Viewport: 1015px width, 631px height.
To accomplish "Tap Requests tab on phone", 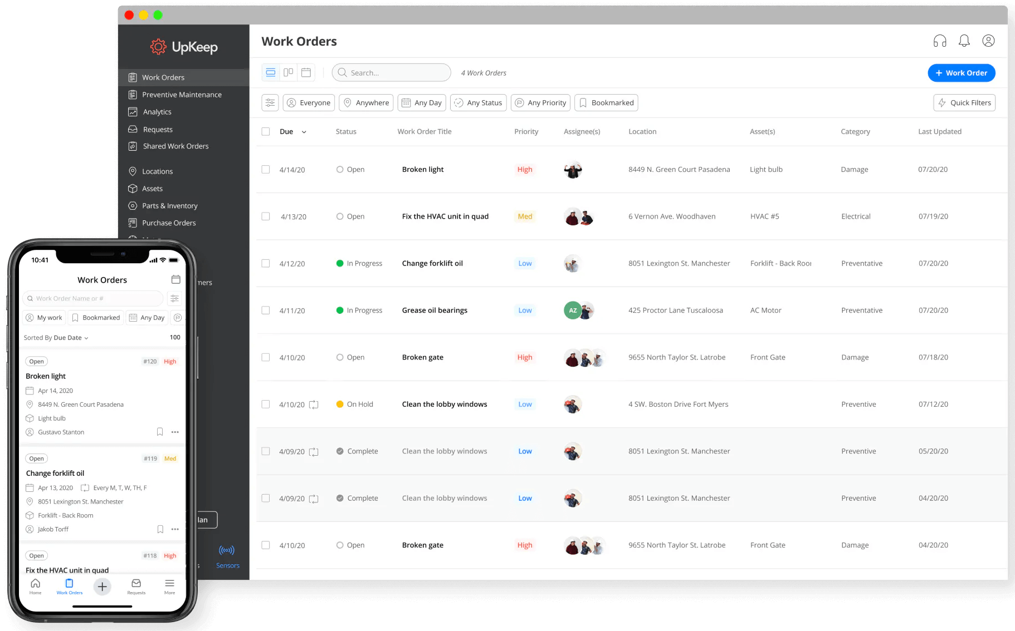I will point(136,586).
